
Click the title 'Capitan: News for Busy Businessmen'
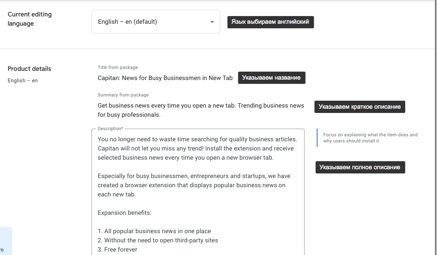tap(165, 78)
